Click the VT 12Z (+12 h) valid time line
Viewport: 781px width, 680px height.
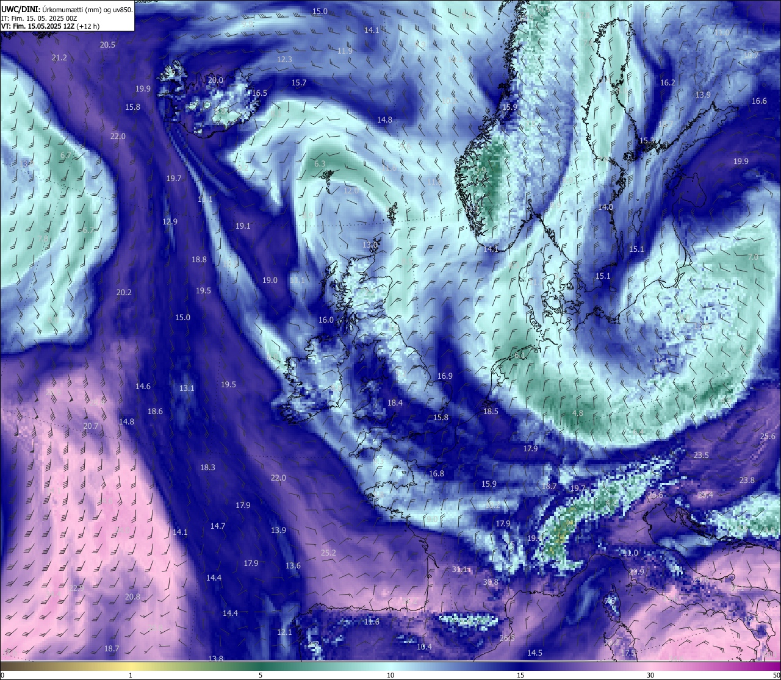[x=51, y=26]
